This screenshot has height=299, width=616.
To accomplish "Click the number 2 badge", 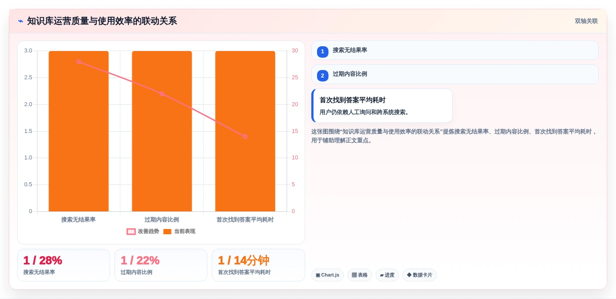I will pyautogui.click(x=322, y=76).
